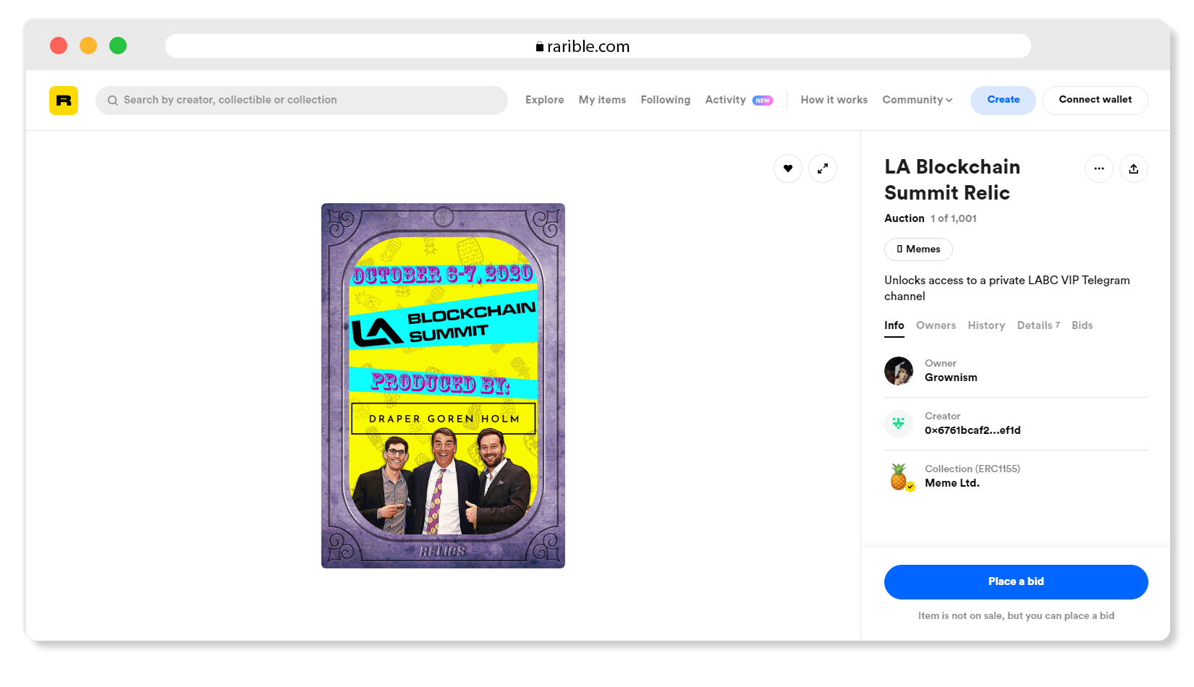Viewport: 1194px width, 687px height.
Task: Click the Memes category tag
Action: [x=918, y=249]
